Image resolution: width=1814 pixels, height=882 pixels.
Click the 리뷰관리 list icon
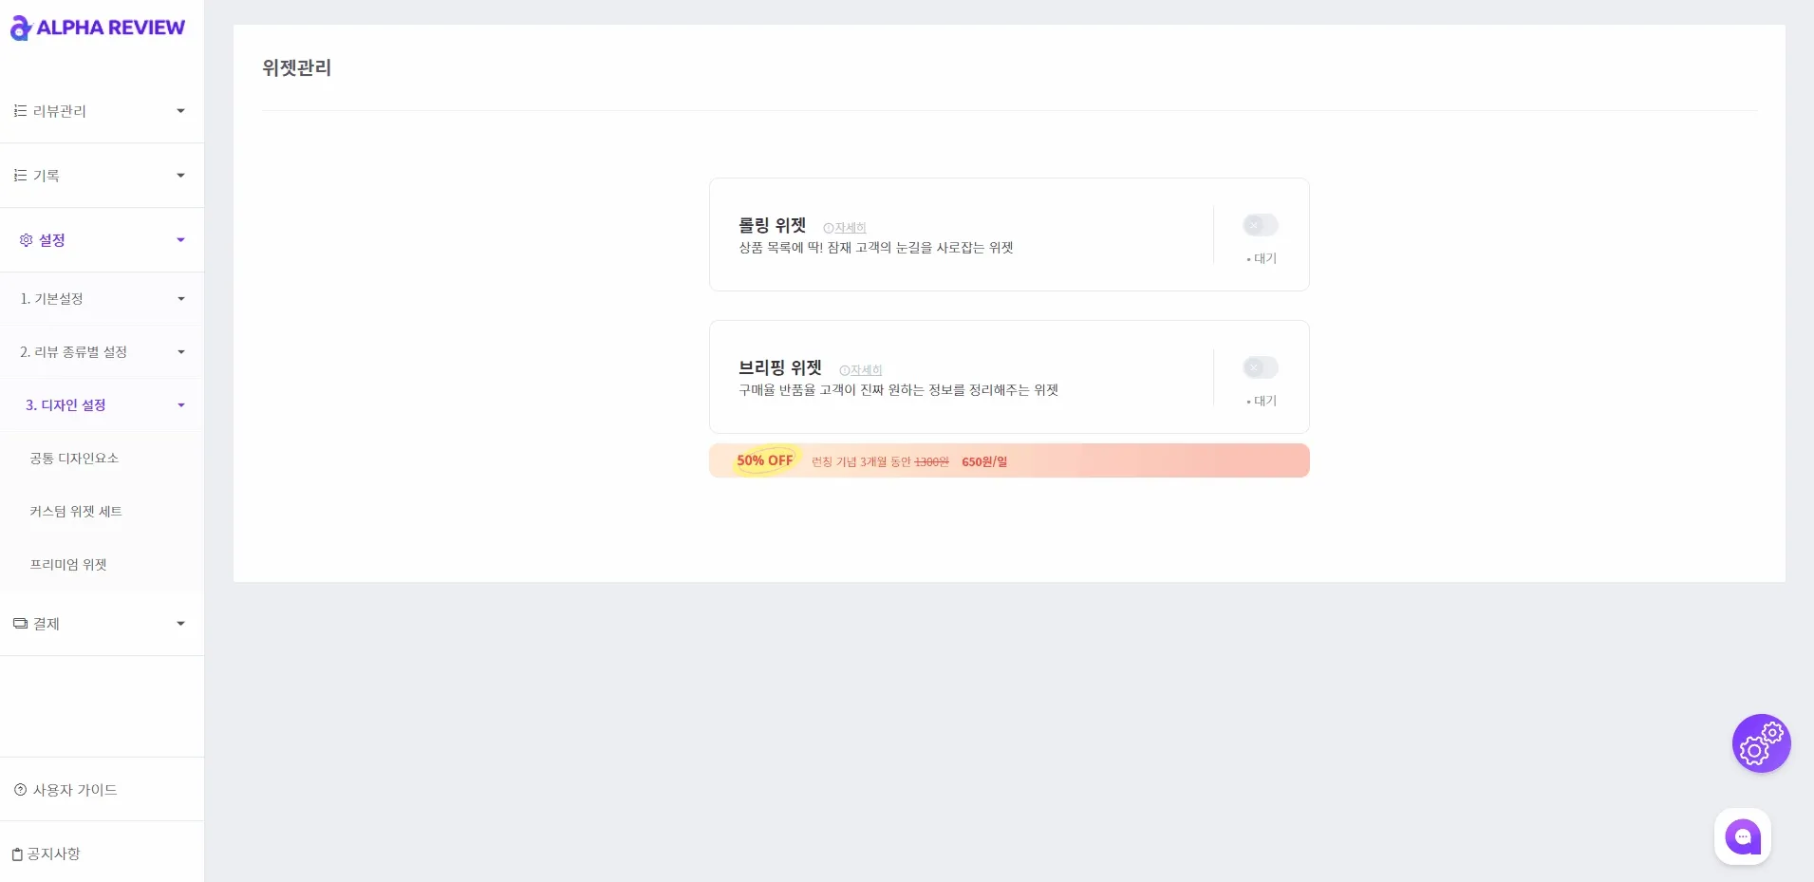(20, 111)
